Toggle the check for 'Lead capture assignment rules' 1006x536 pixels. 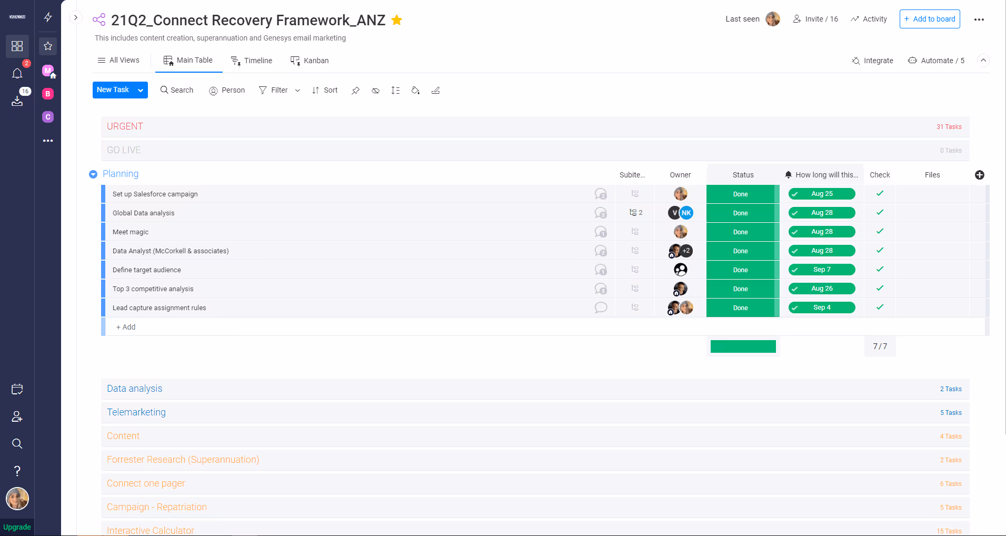(879, 307)
